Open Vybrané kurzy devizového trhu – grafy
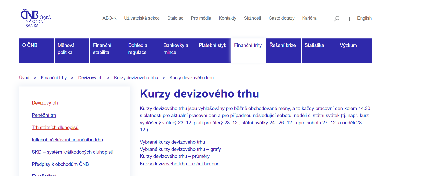This screenshot has width=434, height=176. click(180, 149)
